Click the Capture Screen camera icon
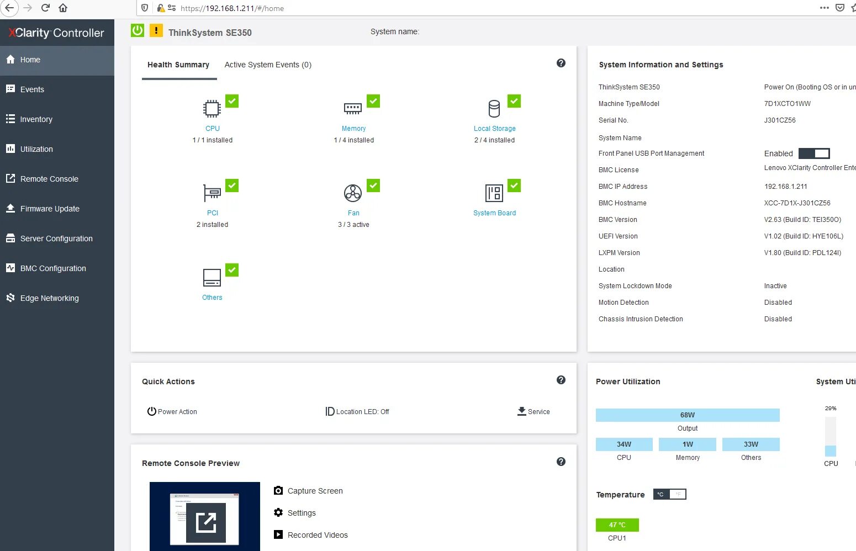Image resolution: width=856 pixels, height=551 pixels. [278, 490]
